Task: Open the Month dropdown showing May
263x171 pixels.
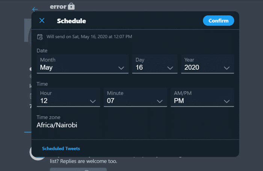Action: pos(83,64)
